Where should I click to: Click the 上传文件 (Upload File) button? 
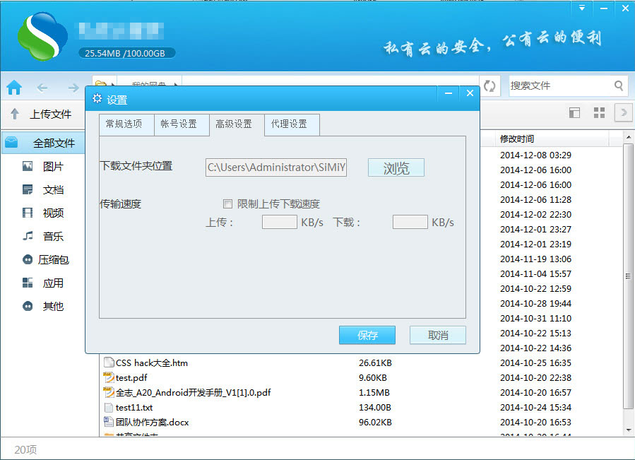tap(44, 114)
